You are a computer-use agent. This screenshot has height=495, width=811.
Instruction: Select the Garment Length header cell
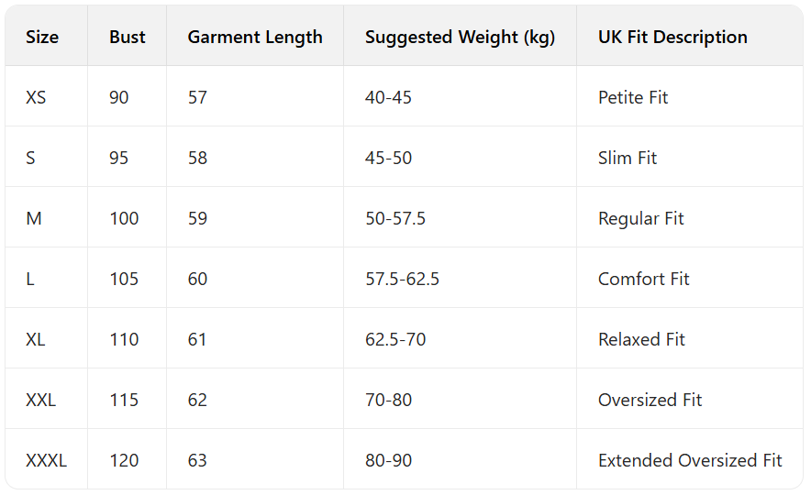(x=255, y=38)
